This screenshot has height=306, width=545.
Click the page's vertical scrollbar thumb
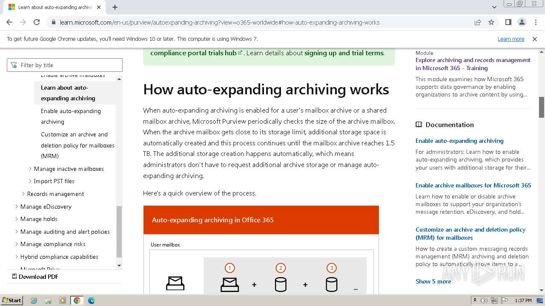click(x=542, y=107)
